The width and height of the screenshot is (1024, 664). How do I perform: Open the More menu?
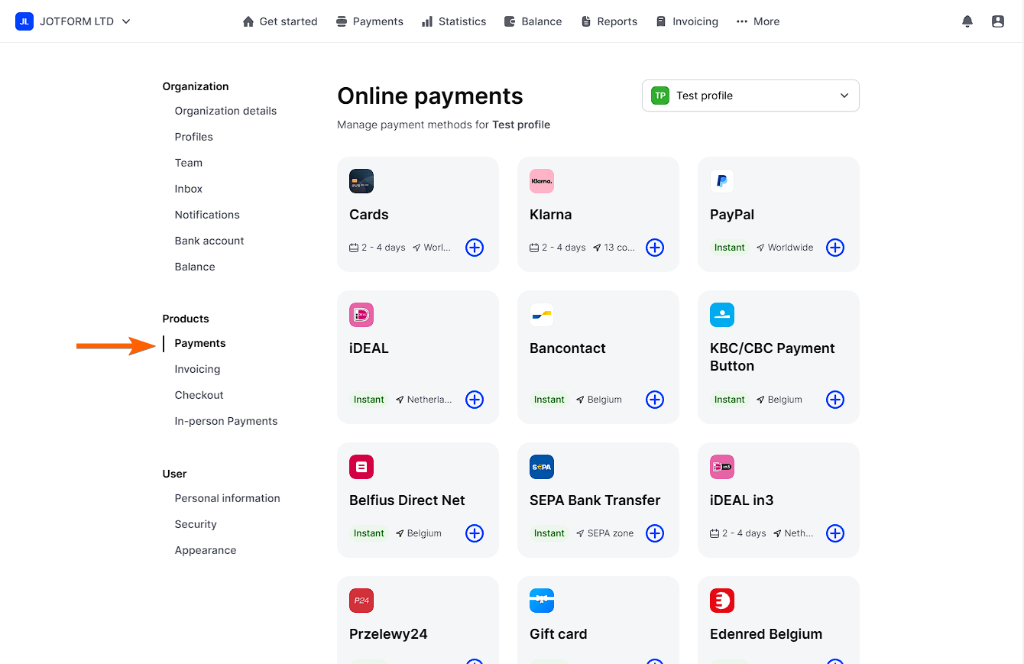[x=758, y=21]
